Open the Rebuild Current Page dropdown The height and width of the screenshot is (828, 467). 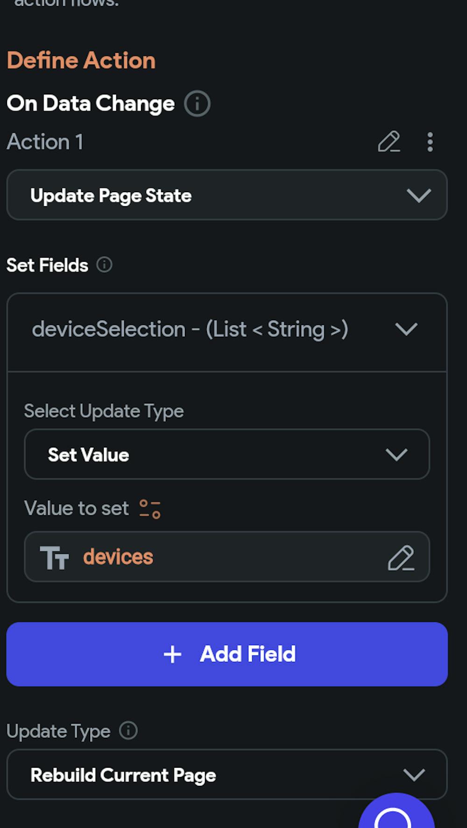point(227,775)
